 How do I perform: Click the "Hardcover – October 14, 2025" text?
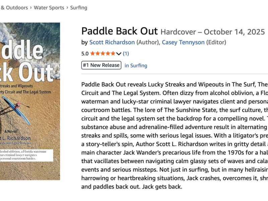(213, 32)
